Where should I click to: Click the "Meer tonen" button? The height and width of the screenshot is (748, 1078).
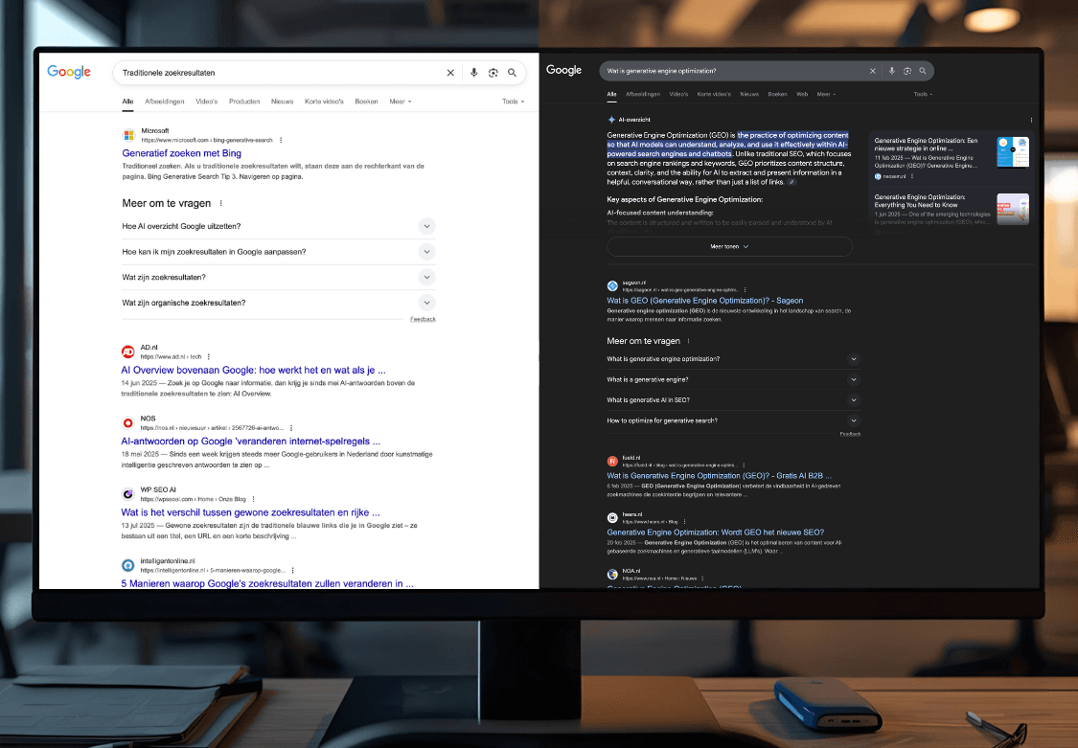[728, 247]
